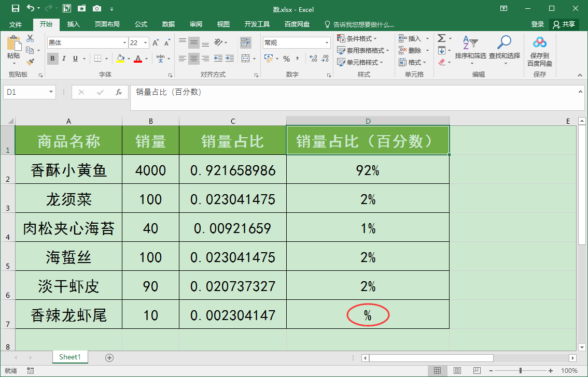Toggle bold formatting with the B button

[x=52, y=59]
